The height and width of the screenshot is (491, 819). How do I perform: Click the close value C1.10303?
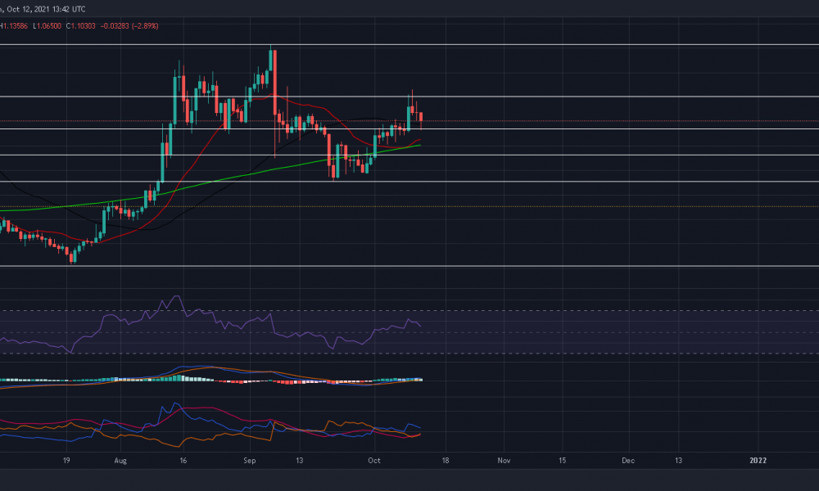[x=80, y=25]
